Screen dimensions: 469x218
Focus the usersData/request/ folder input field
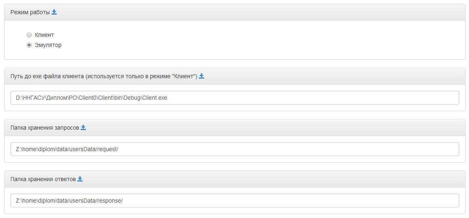pos(235,149)
